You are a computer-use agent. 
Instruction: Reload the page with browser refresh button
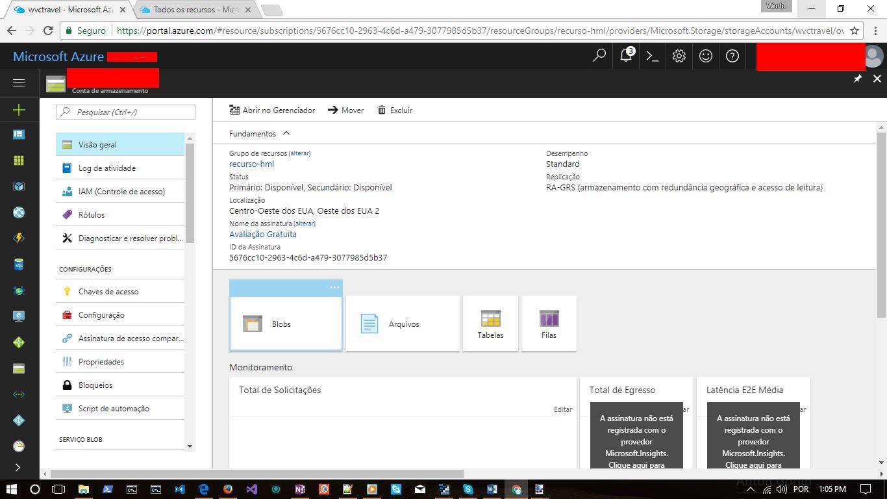click(47, 31)
